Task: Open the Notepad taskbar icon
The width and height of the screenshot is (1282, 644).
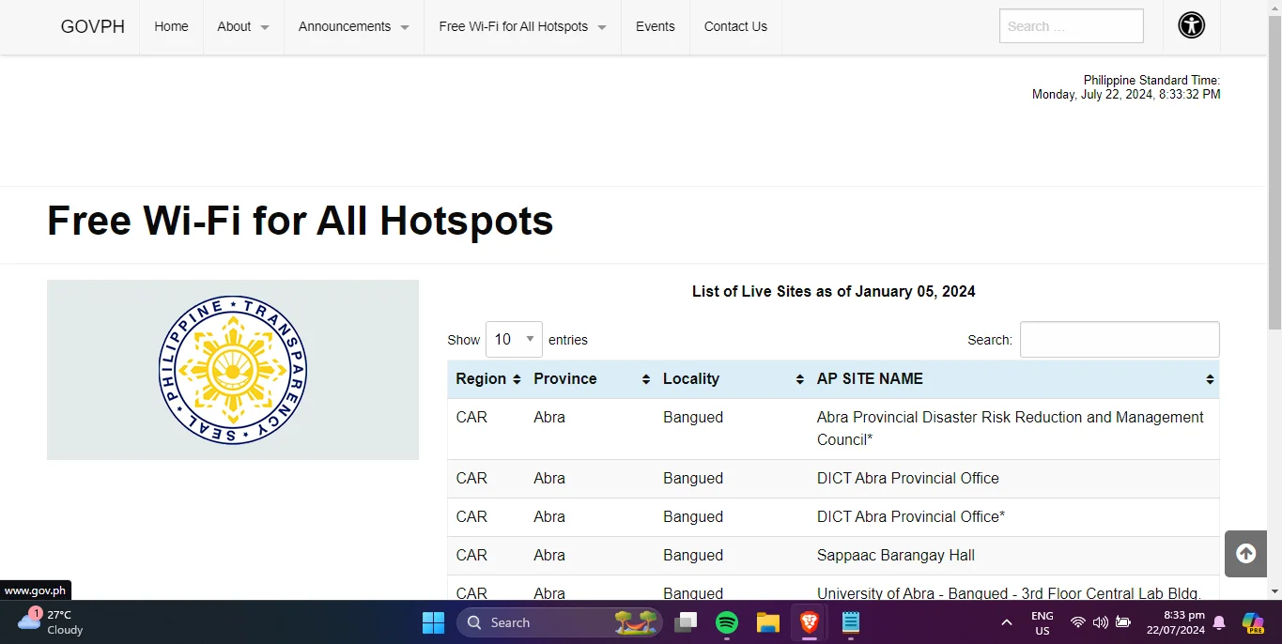Action: click(850, 622)
